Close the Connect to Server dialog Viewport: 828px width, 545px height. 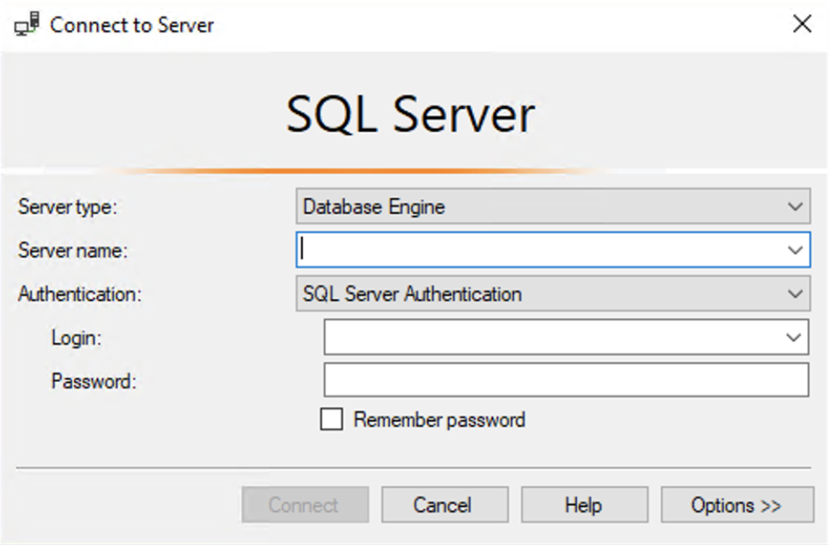click(x=802, y=23)
